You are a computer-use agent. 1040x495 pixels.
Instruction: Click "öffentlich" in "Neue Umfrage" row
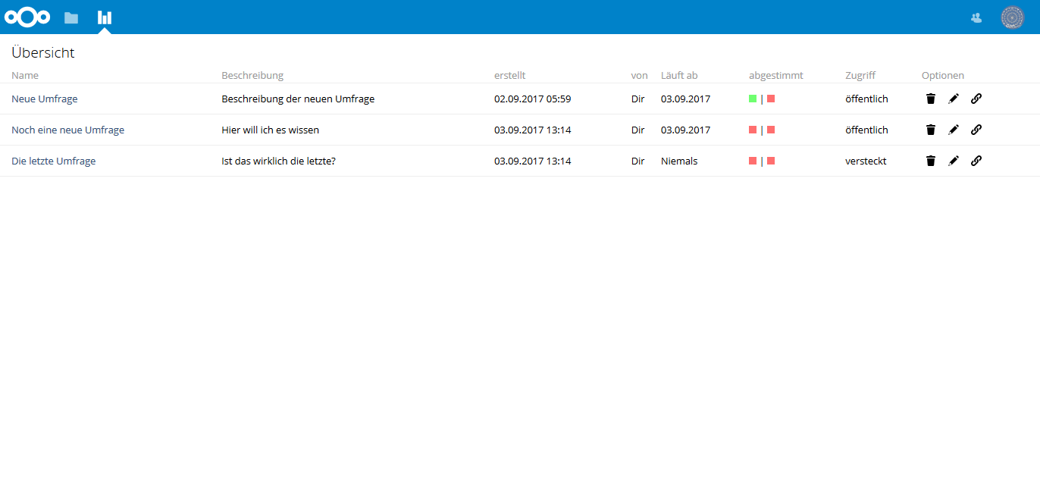tap(866, 99)
